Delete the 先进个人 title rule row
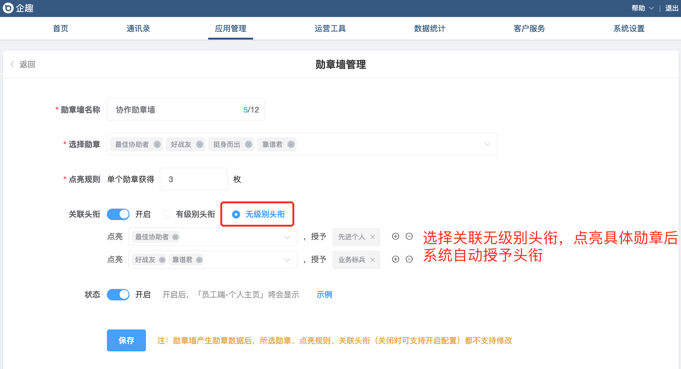The width and height of the screenshot is (681, 369). coord(409,236)
